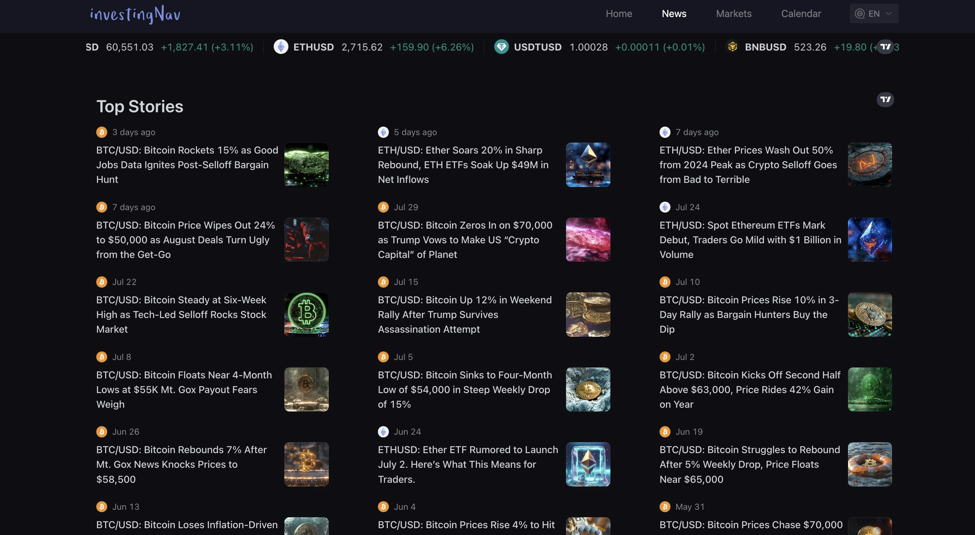The height and width of the screenshot is (535, 975).
Task: Read Bitcoin Steady at Six-Week High story
Action: (181, 315)
